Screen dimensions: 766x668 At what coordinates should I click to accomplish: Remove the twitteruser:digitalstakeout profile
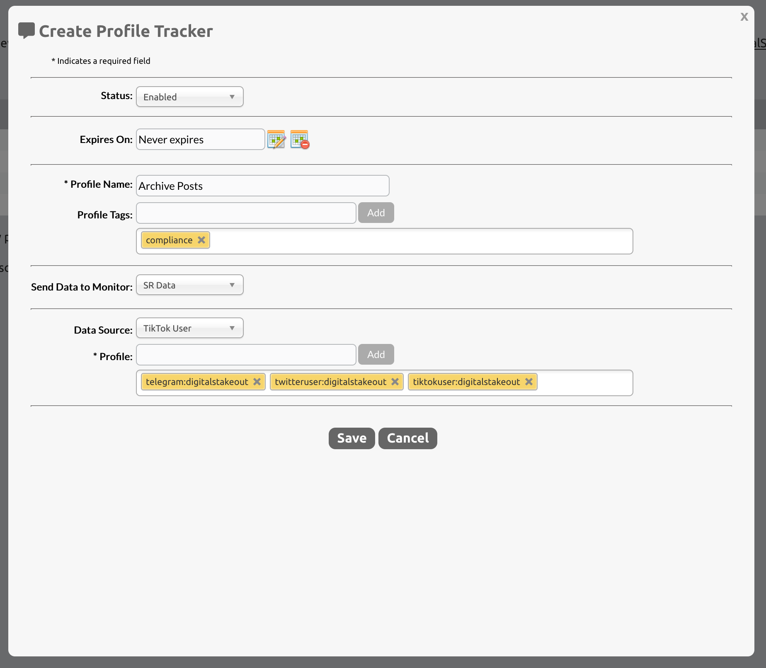395,382
